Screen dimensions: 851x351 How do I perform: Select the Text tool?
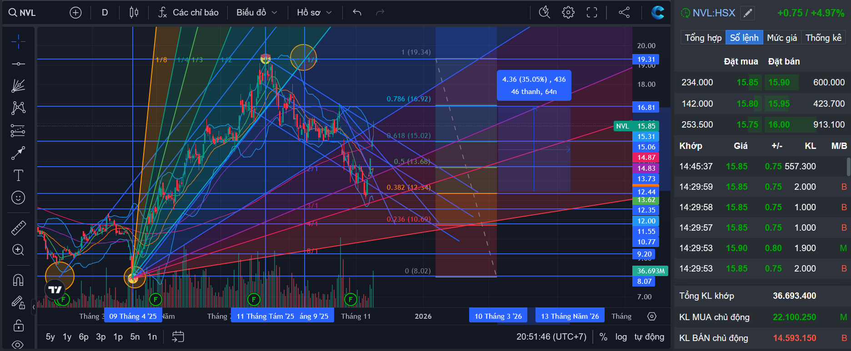[x=18, y=176]
